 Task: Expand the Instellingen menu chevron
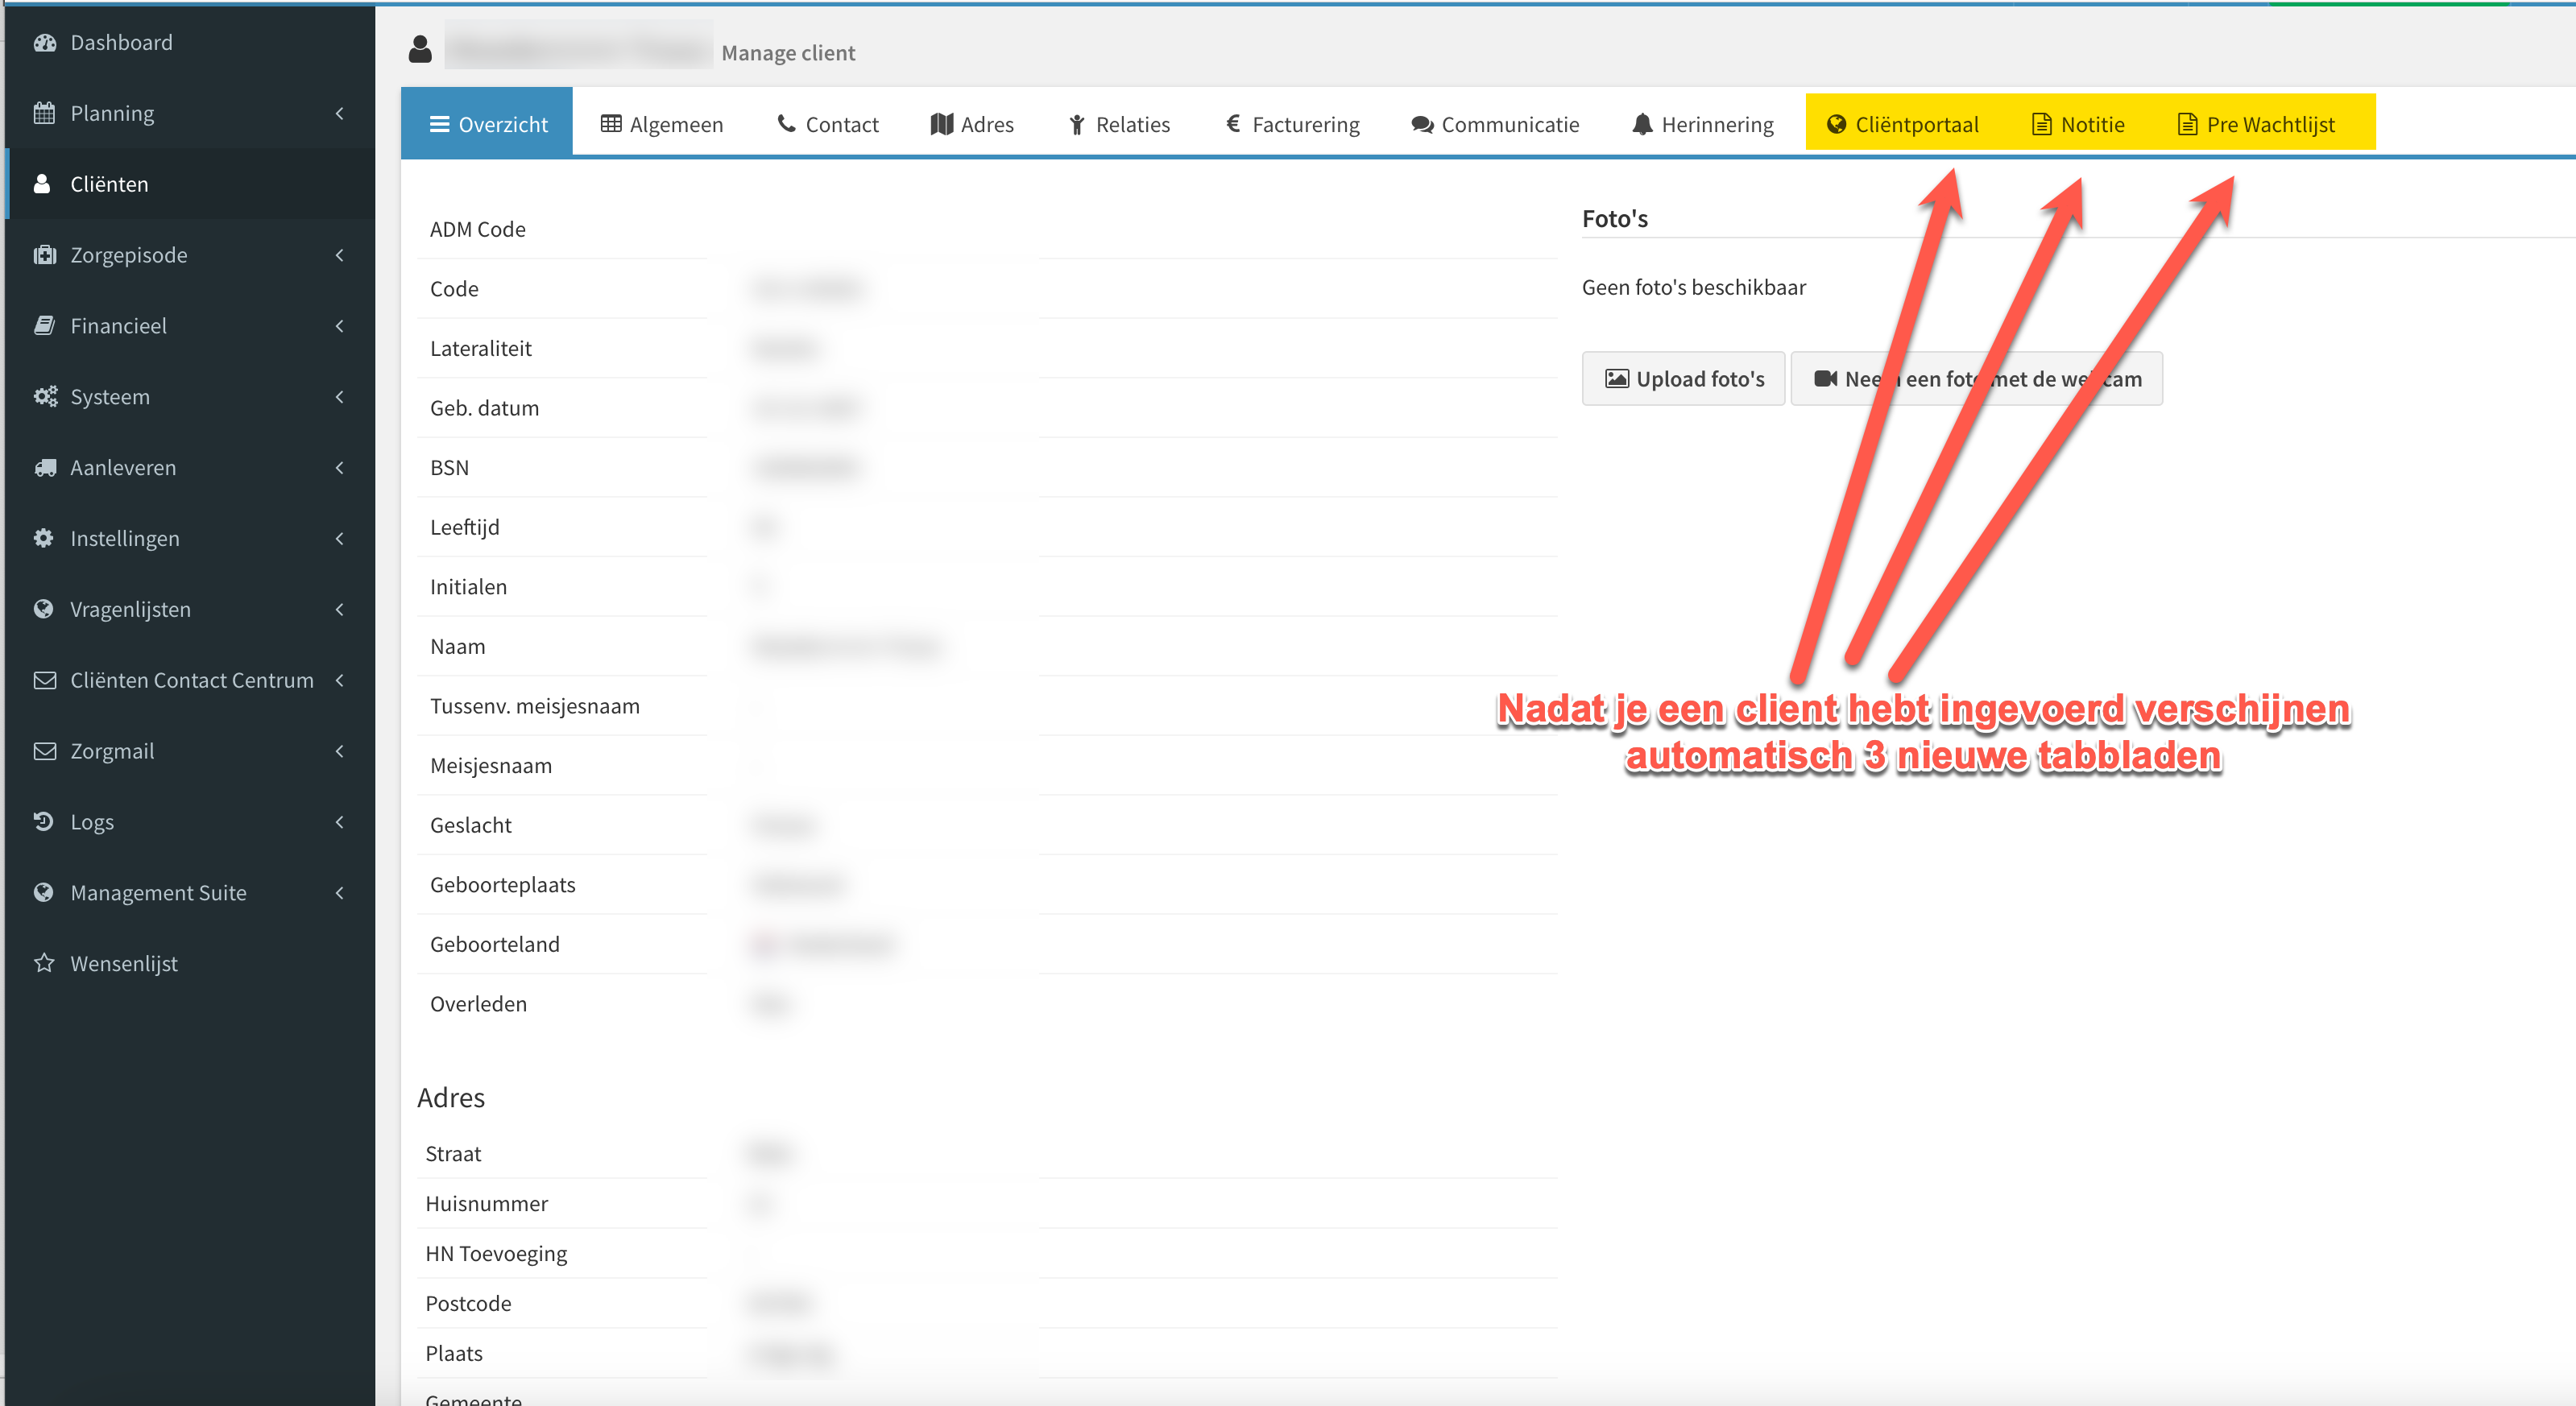pyautogui.click(x=340, y=538)
